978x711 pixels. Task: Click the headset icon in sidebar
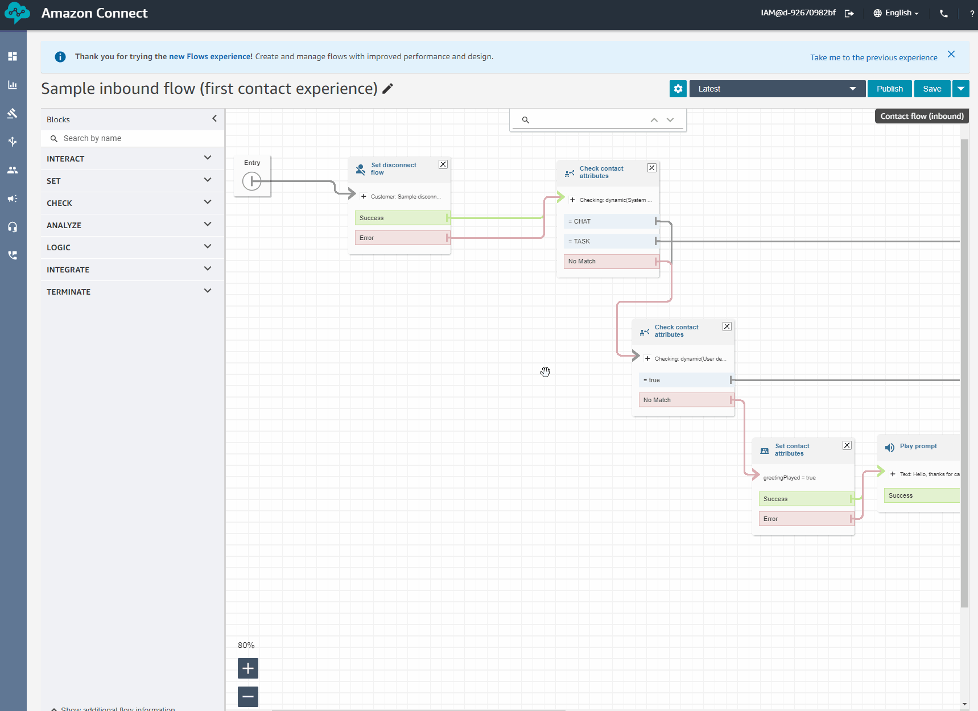[x=13, y=227]
